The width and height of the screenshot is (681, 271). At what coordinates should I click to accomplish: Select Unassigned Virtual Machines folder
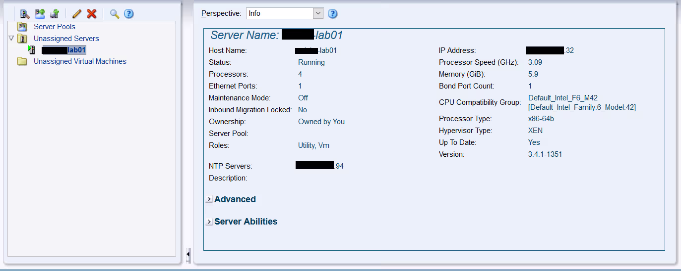tap(80, 61)
